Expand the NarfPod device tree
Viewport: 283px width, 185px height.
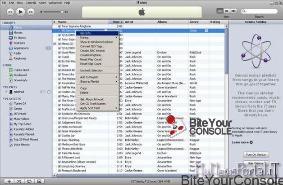(x=7, y=92)
